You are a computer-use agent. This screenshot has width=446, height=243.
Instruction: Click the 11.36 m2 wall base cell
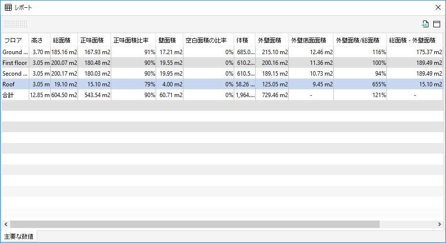pos(311,63)
